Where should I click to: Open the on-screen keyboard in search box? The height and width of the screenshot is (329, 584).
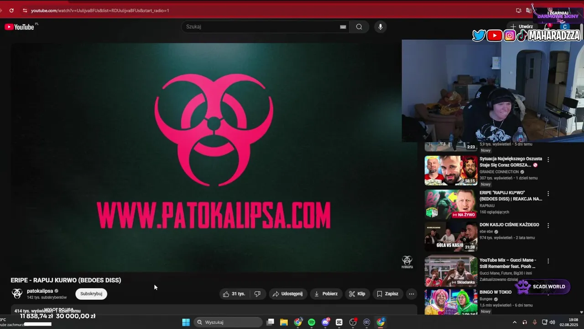pos(343,27)
